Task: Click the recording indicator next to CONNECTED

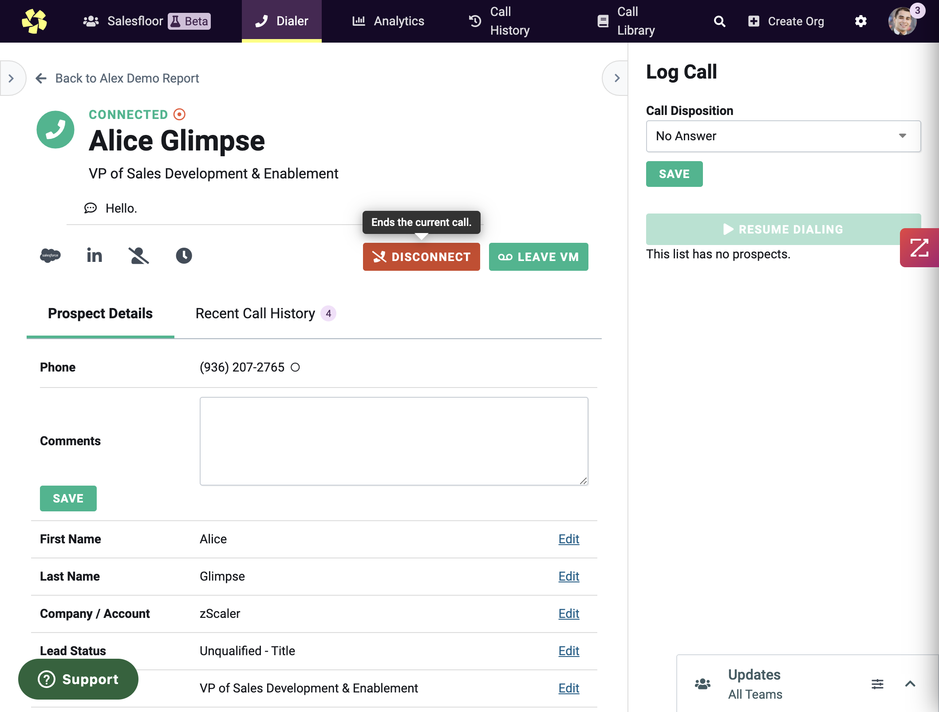Action: pos(179,115)
